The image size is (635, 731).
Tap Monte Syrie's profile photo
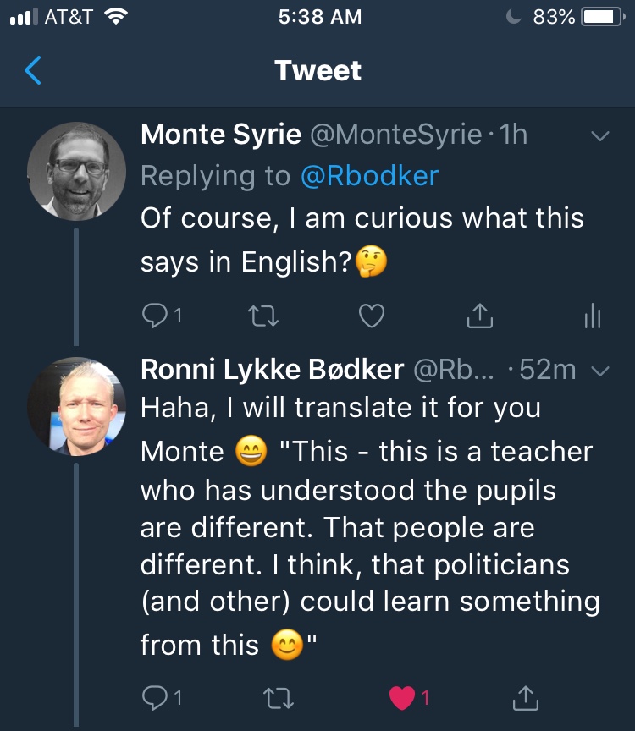click(77, 172)
